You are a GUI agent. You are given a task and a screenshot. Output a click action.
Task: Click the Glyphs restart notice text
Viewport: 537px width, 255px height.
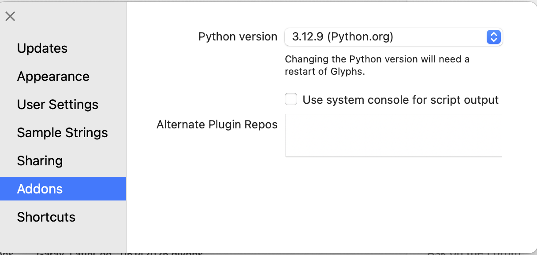click(377, 65)
